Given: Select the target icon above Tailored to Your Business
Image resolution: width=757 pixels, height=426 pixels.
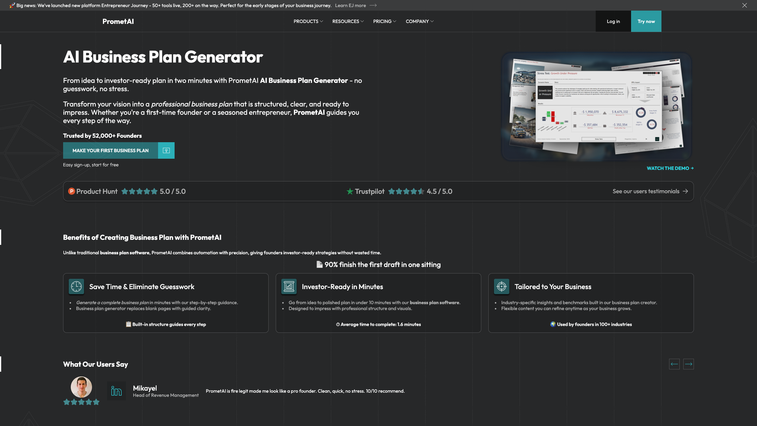Looking at the screenshot, I should 501,287.
